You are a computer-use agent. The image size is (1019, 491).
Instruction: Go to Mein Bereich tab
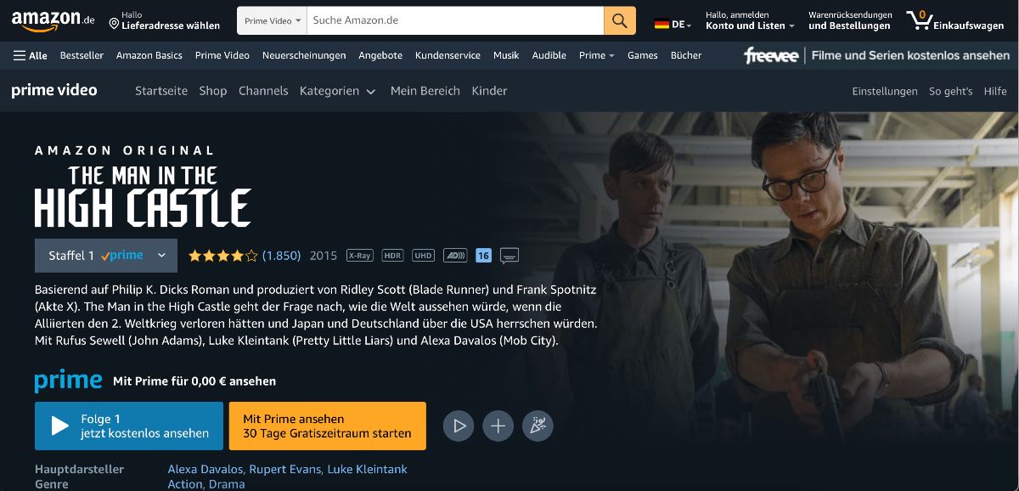tap(425, 91)
